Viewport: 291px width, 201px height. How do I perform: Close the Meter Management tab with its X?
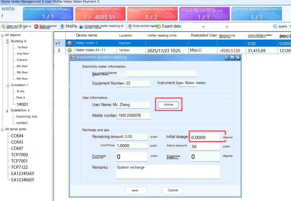pos(43,1)
